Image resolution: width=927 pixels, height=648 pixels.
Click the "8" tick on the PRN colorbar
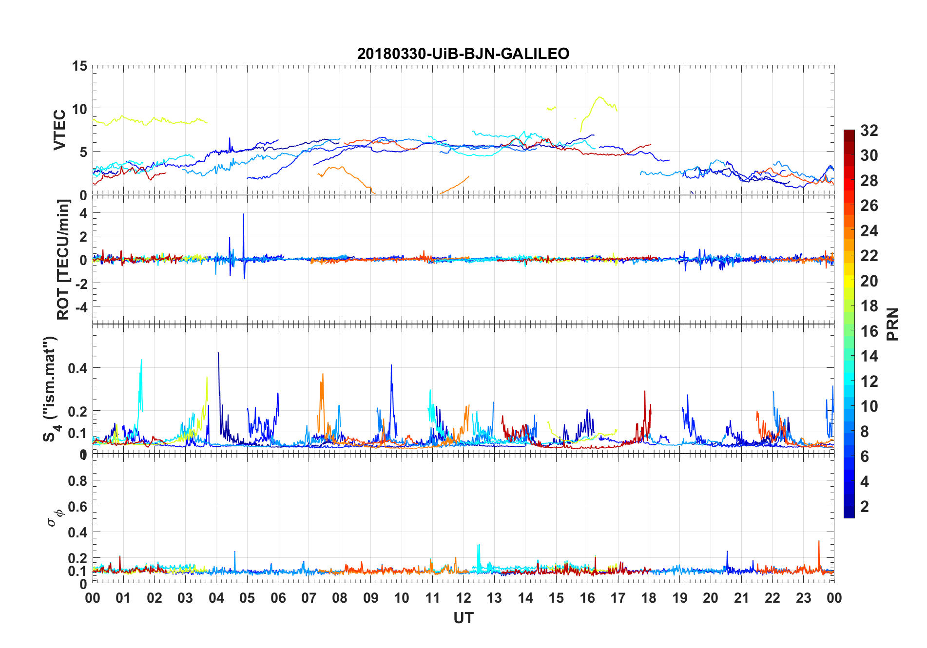point(865,432)
